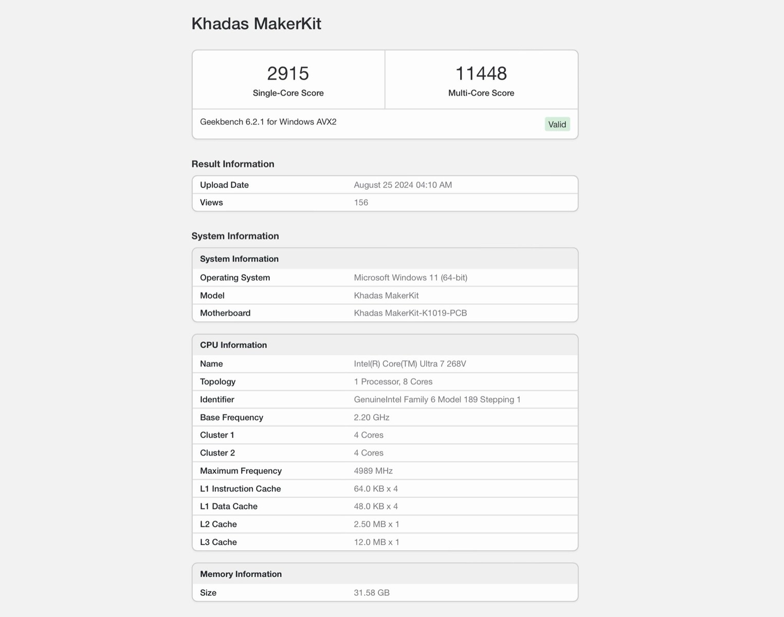
Task: Click the multi-core score 11448
Action: click(481, 74)
